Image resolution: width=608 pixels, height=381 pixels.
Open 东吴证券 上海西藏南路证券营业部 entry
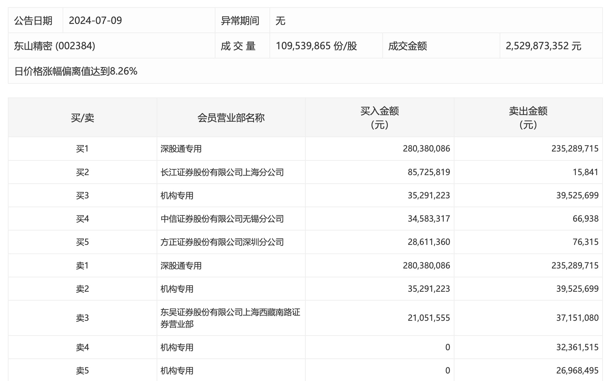(230, 318)
